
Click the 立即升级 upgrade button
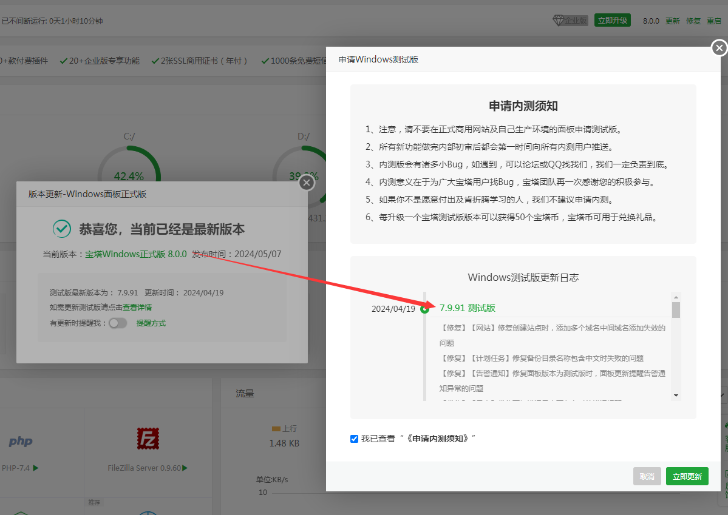click(x=613, y=21)
